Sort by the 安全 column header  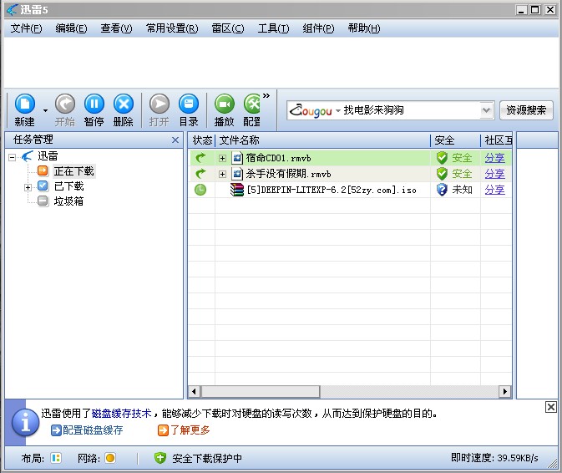tap(455, 140)
